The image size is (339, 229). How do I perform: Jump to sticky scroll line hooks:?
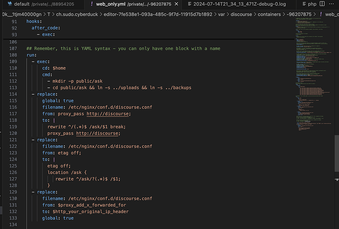pyautogui.click(x=34, y=22)
